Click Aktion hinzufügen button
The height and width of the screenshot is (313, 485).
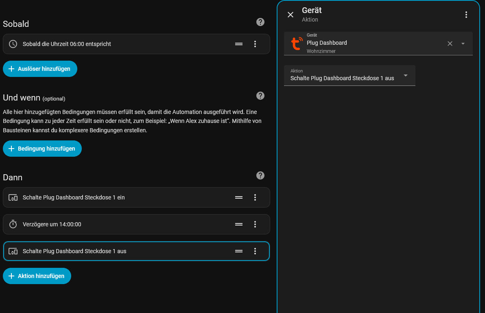[37, 276]
